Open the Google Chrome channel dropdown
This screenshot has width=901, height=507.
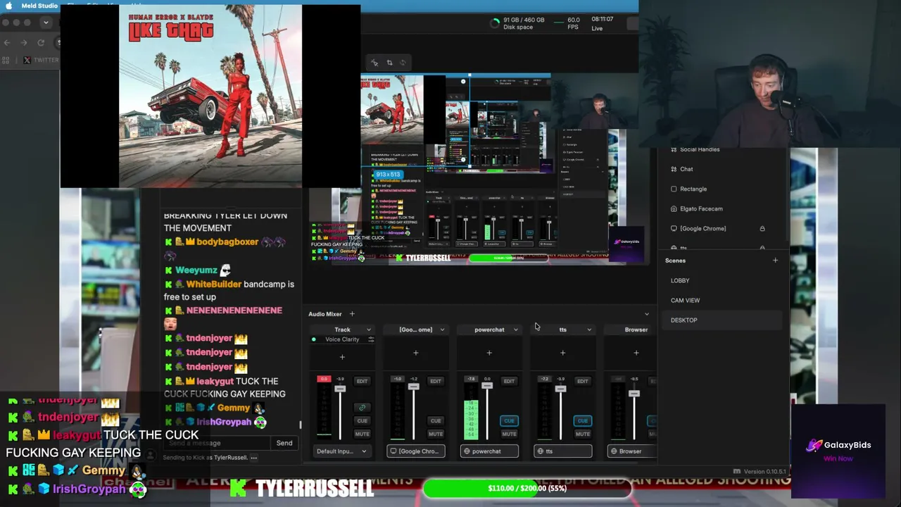442,330
